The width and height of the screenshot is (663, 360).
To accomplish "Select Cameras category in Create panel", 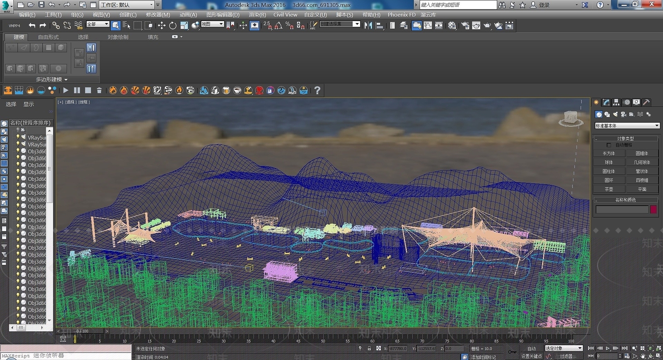I will click(x=623, y=114).
